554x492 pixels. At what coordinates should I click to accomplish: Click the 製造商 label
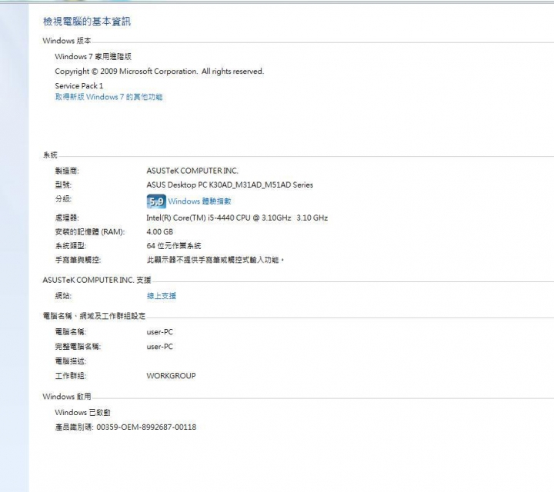[x=67, y=171]
